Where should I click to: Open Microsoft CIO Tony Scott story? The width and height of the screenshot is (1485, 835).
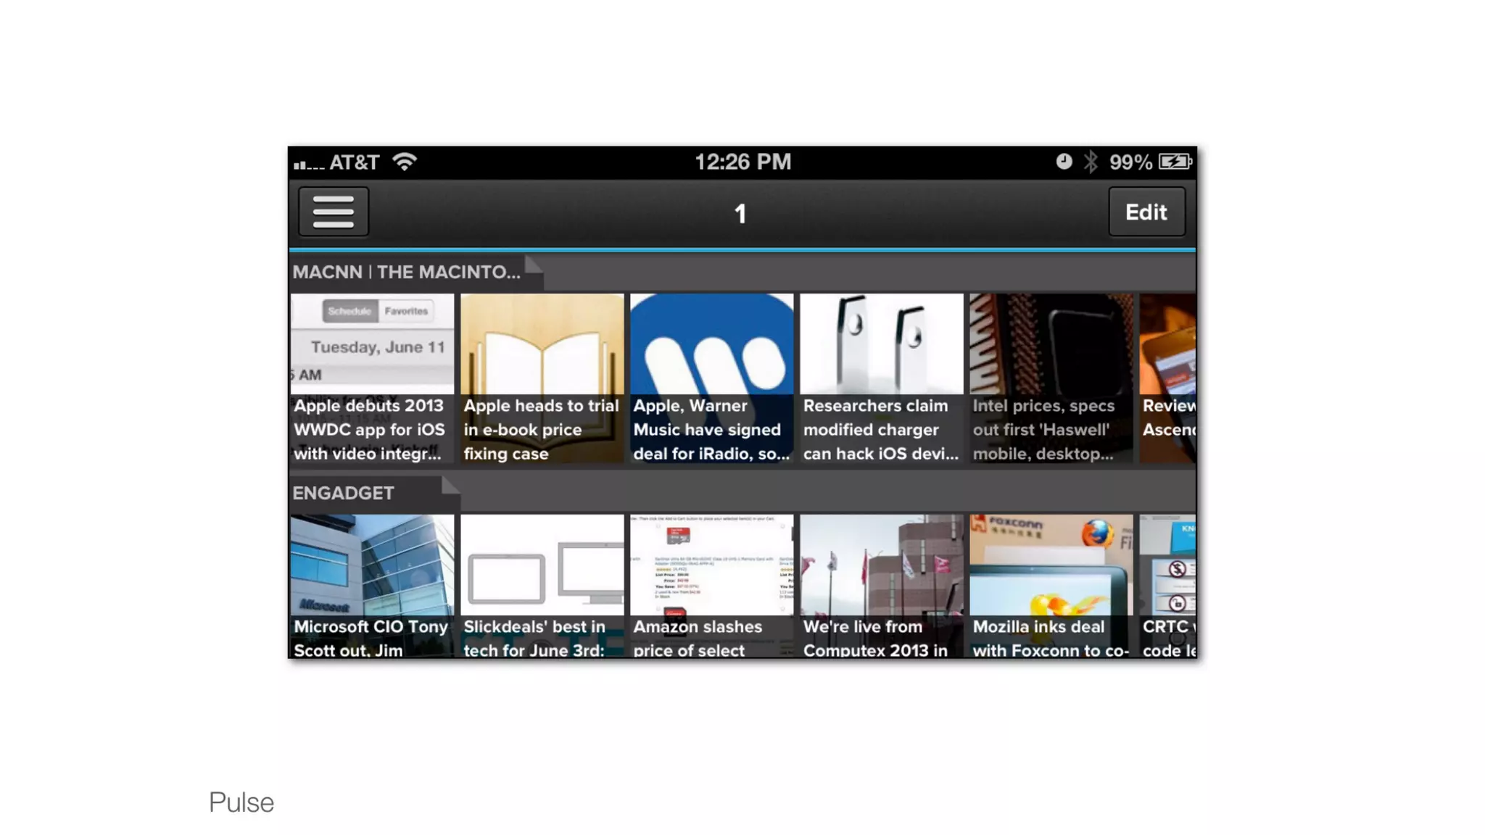pos(372,586)
